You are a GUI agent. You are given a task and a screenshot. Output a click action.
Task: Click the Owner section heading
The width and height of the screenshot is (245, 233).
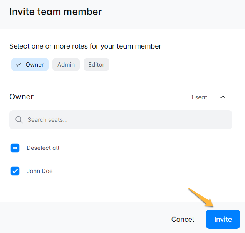pyautogui.click(x=22, y=97)
